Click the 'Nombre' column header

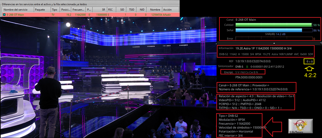[154, 10]
